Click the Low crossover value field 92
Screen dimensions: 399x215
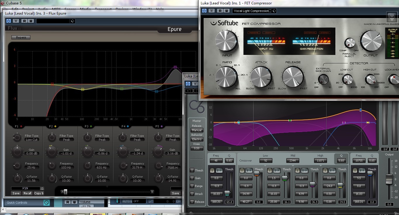pyautogui.click(x=266, y=160)
